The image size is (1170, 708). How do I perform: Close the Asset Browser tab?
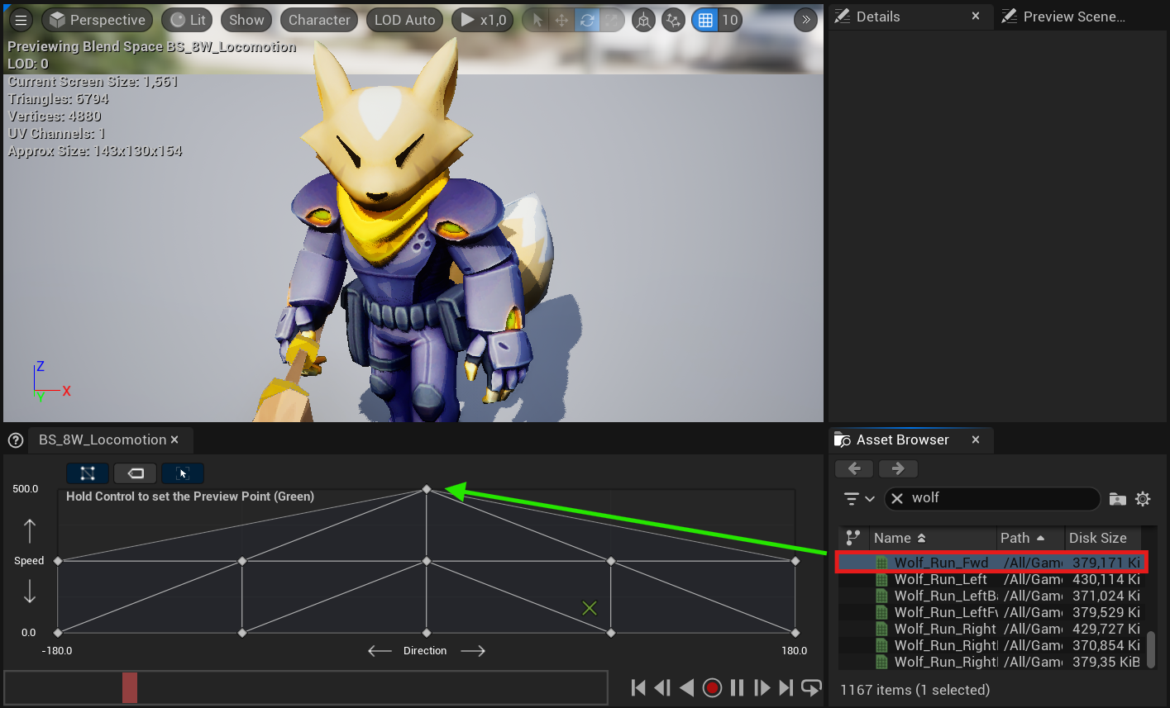click(976, 440)
